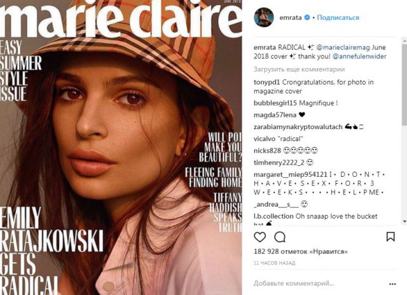The image size is (407, 295).
Task: Open the @annefulenwider mention link
Action: click(x=359, y=57)
